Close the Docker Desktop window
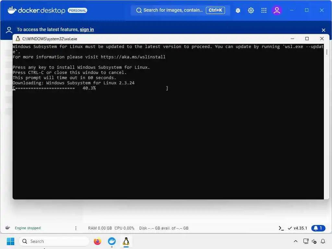This screenshot has height=249, width=332. (x=322, y=10)
